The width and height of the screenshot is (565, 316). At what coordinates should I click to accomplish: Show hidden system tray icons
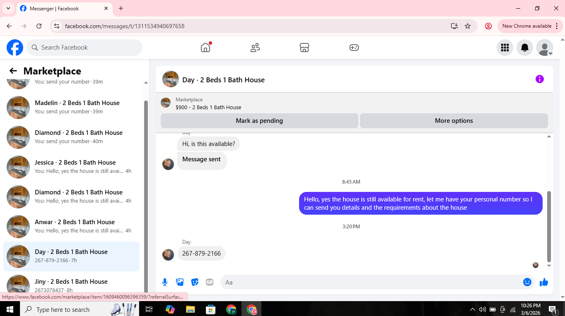coord(473,309)
